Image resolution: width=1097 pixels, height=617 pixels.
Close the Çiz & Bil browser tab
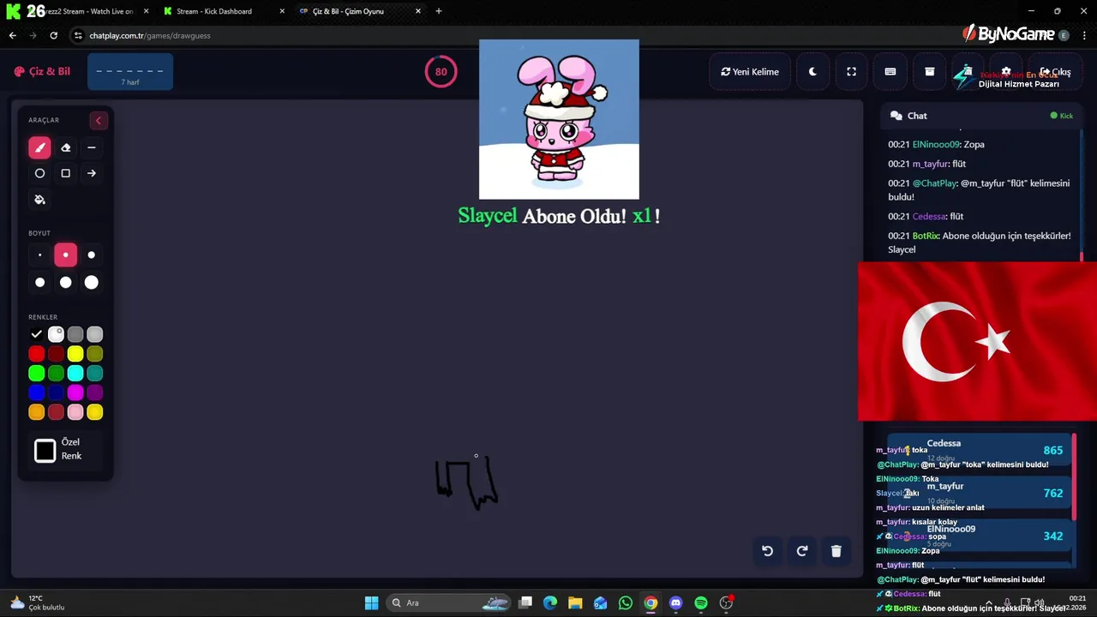(418, 11)
